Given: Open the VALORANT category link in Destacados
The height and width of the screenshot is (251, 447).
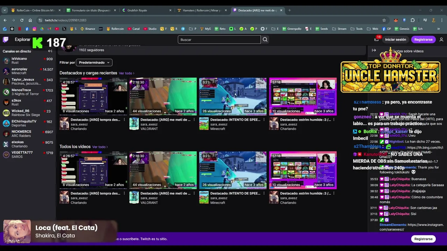Looking at the screenshot, I should [x=149, y=129].
